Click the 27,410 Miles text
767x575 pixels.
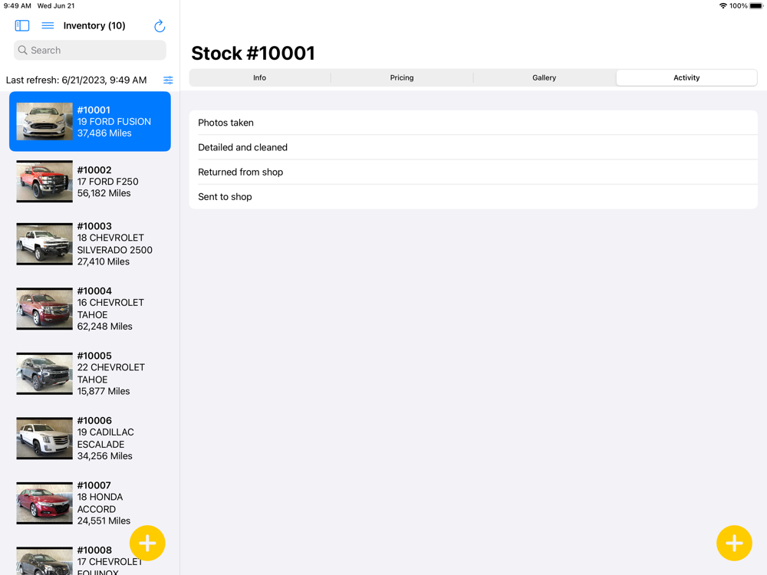click(x=104, y=261)
